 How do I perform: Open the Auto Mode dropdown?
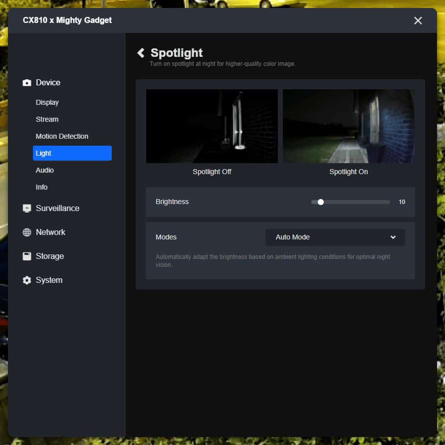pyautogui.click(x=334, y=237)
